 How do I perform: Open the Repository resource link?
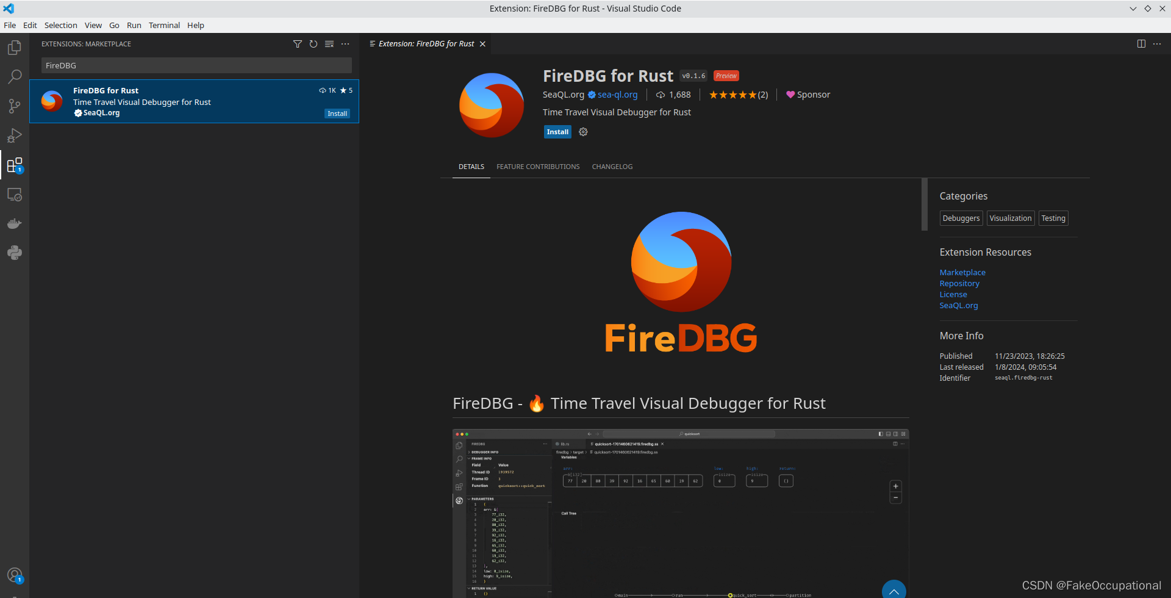coord(959,284)
